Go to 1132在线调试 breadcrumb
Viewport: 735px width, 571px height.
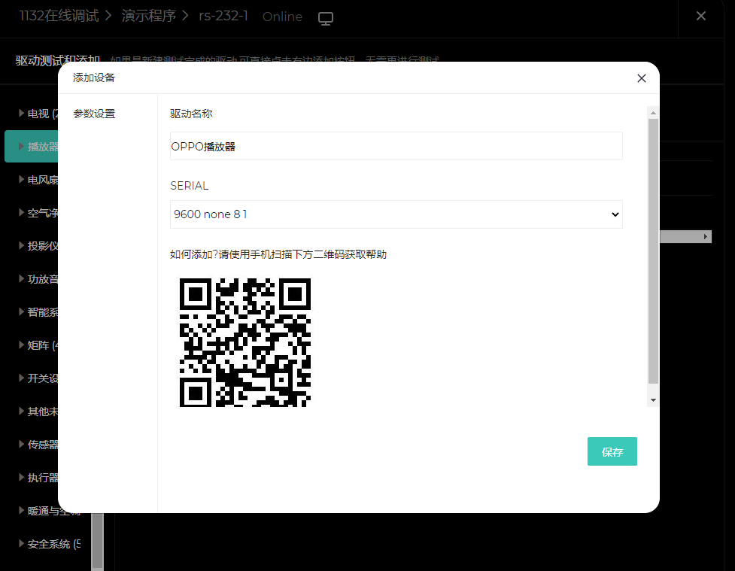coord(59,16)
